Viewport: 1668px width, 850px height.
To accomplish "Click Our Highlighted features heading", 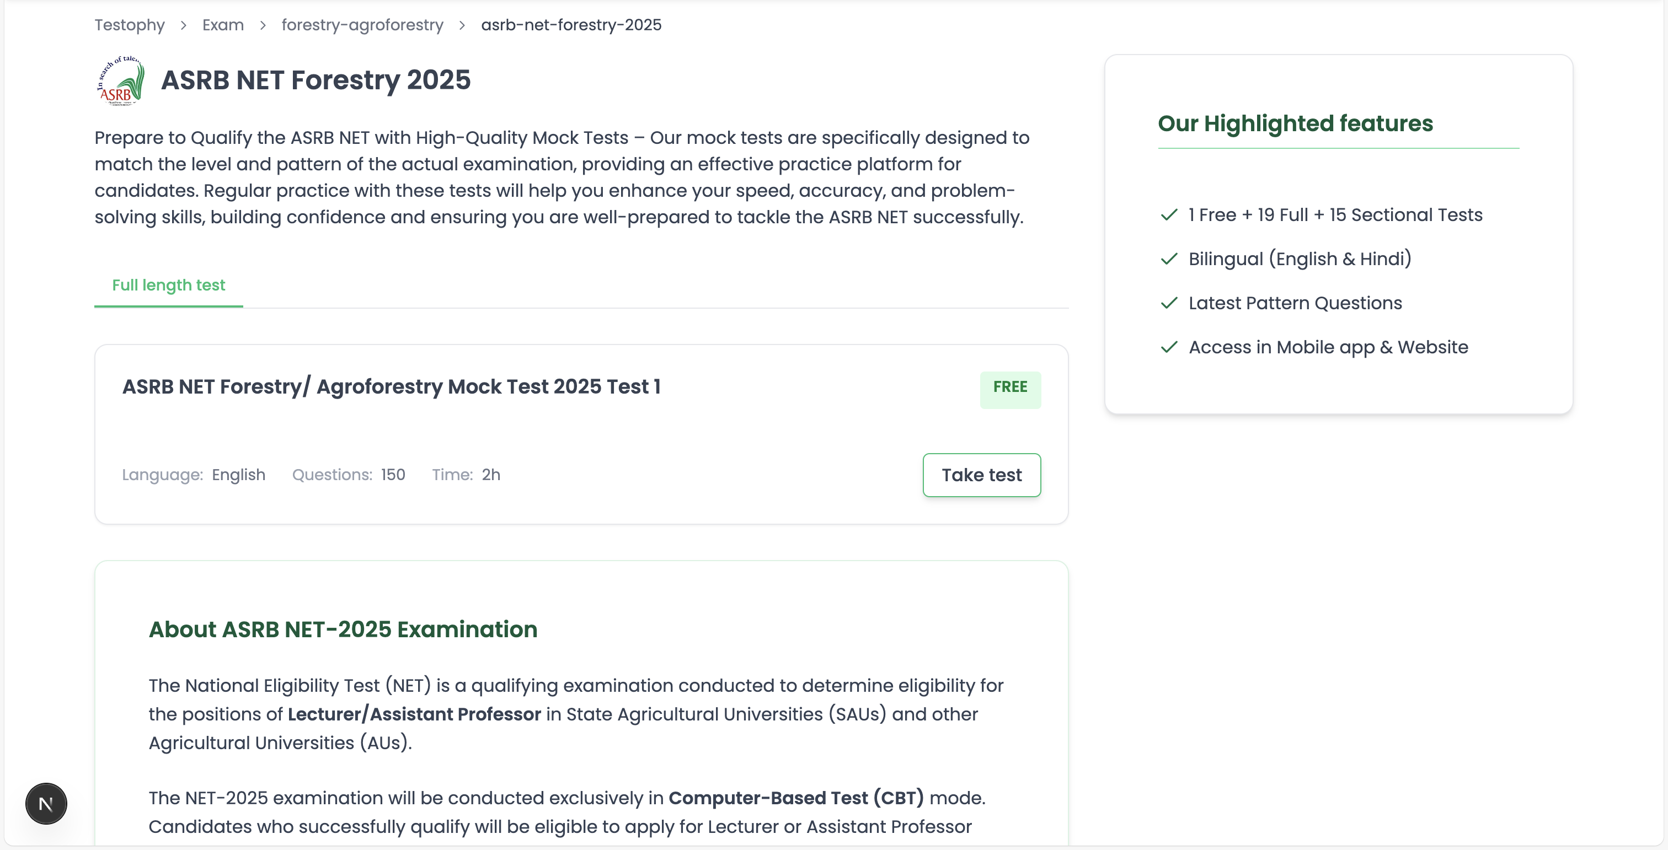I will 1295,123.
